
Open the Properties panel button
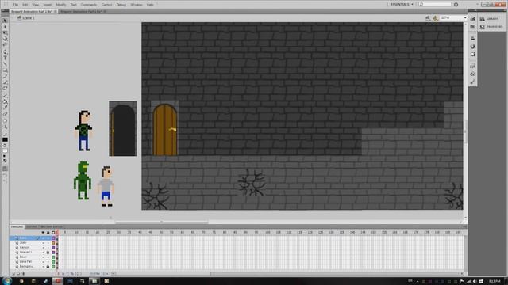click(x=491, y=27)
